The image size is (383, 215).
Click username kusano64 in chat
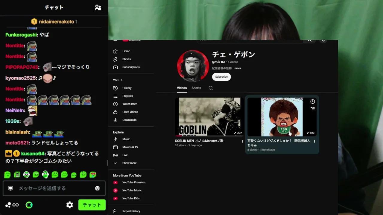tap(33, 153)
